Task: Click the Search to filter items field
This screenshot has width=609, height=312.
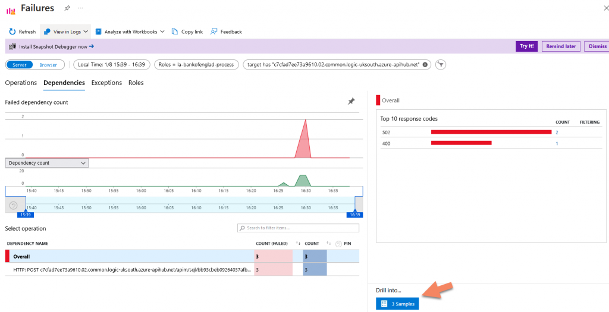Action: click(298, 228)
